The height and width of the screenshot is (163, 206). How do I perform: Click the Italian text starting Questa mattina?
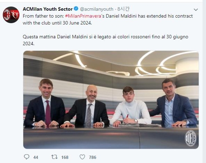(x=105, y=40)
